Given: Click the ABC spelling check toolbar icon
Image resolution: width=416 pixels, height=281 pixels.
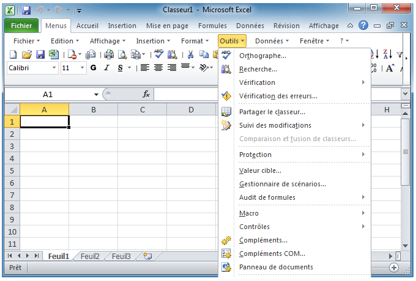Looking at the screenshot, I should click(x=158, y=54).
